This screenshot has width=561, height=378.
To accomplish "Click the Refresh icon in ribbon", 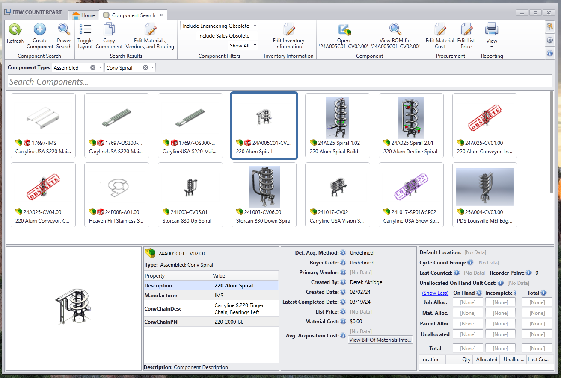I will tap(15, 30).
